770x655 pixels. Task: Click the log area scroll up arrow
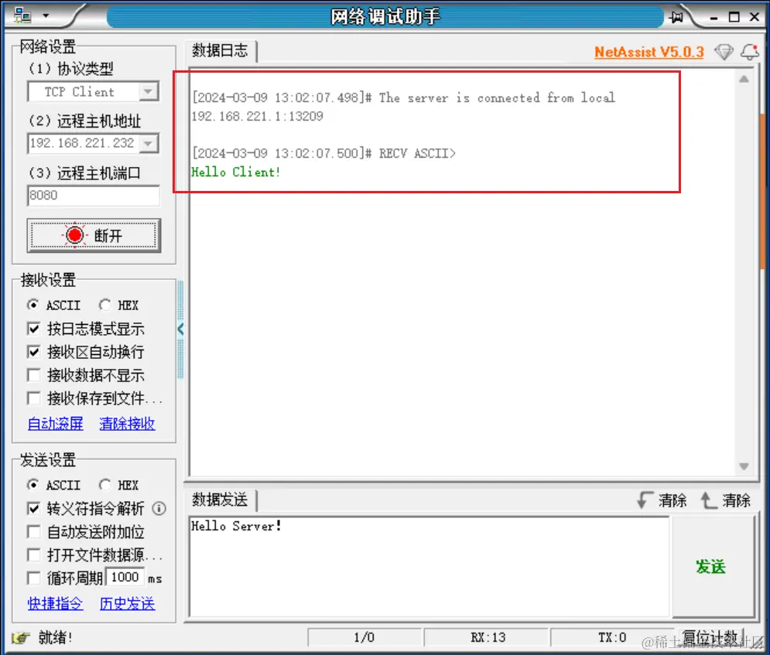(x=744, y=79)
